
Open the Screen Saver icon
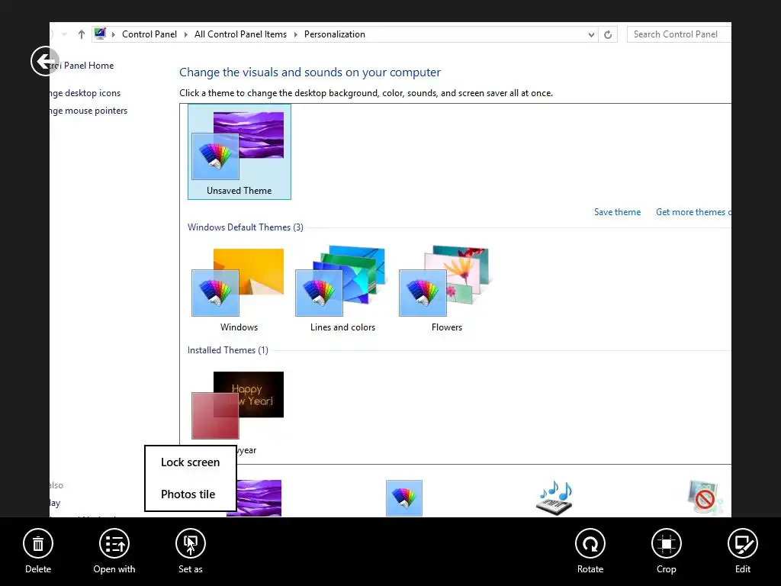pos(704,497)
